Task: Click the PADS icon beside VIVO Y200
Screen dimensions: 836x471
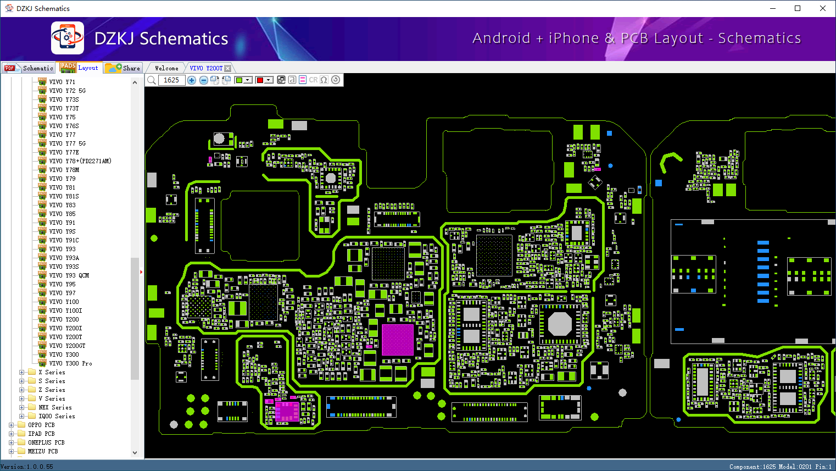Action: pyautogui.click(x=42, y=319)
